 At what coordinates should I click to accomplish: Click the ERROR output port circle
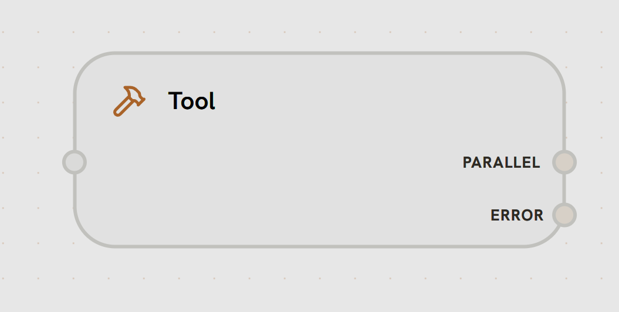click(564, 215)
